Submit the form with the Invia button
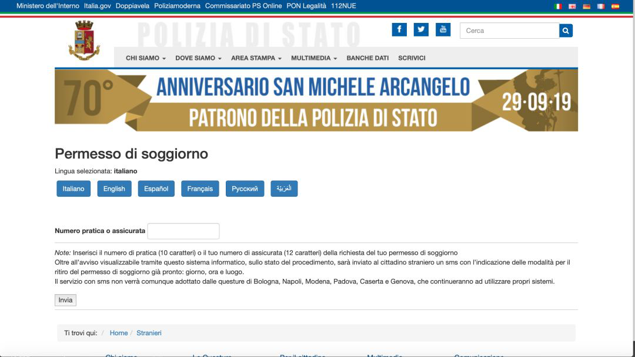 pos(65,300)
